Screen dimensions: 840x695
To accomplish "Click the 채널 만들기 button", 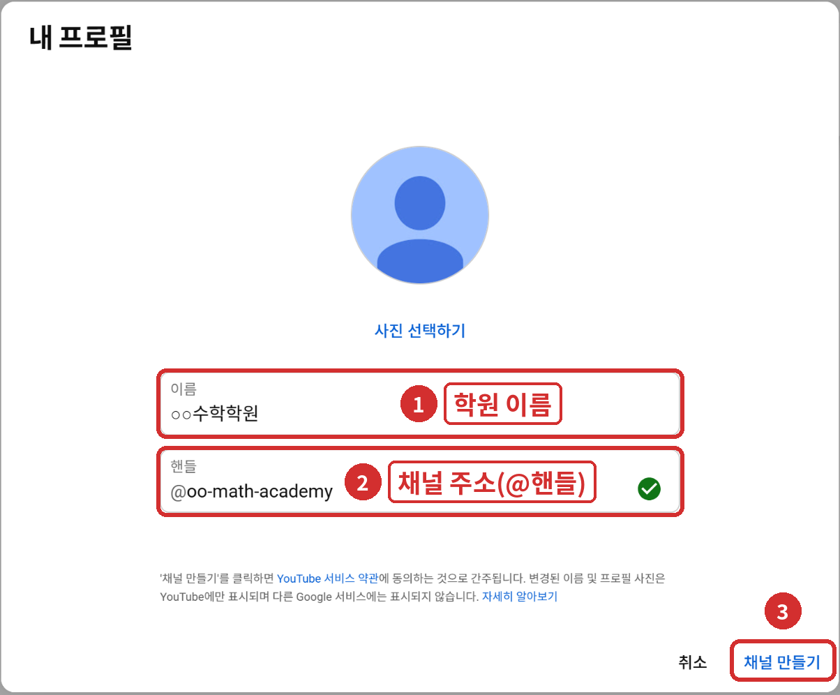I will (782, 662).
